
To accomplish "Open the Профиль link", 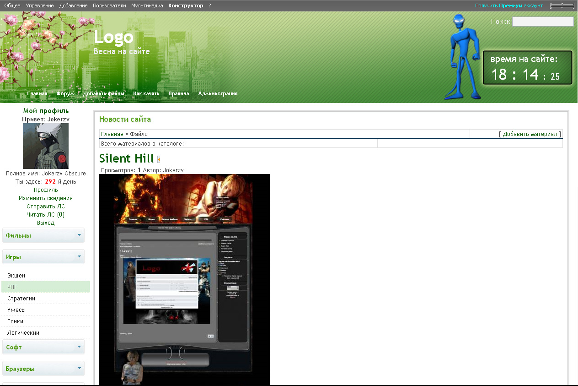I will point(46,190).
